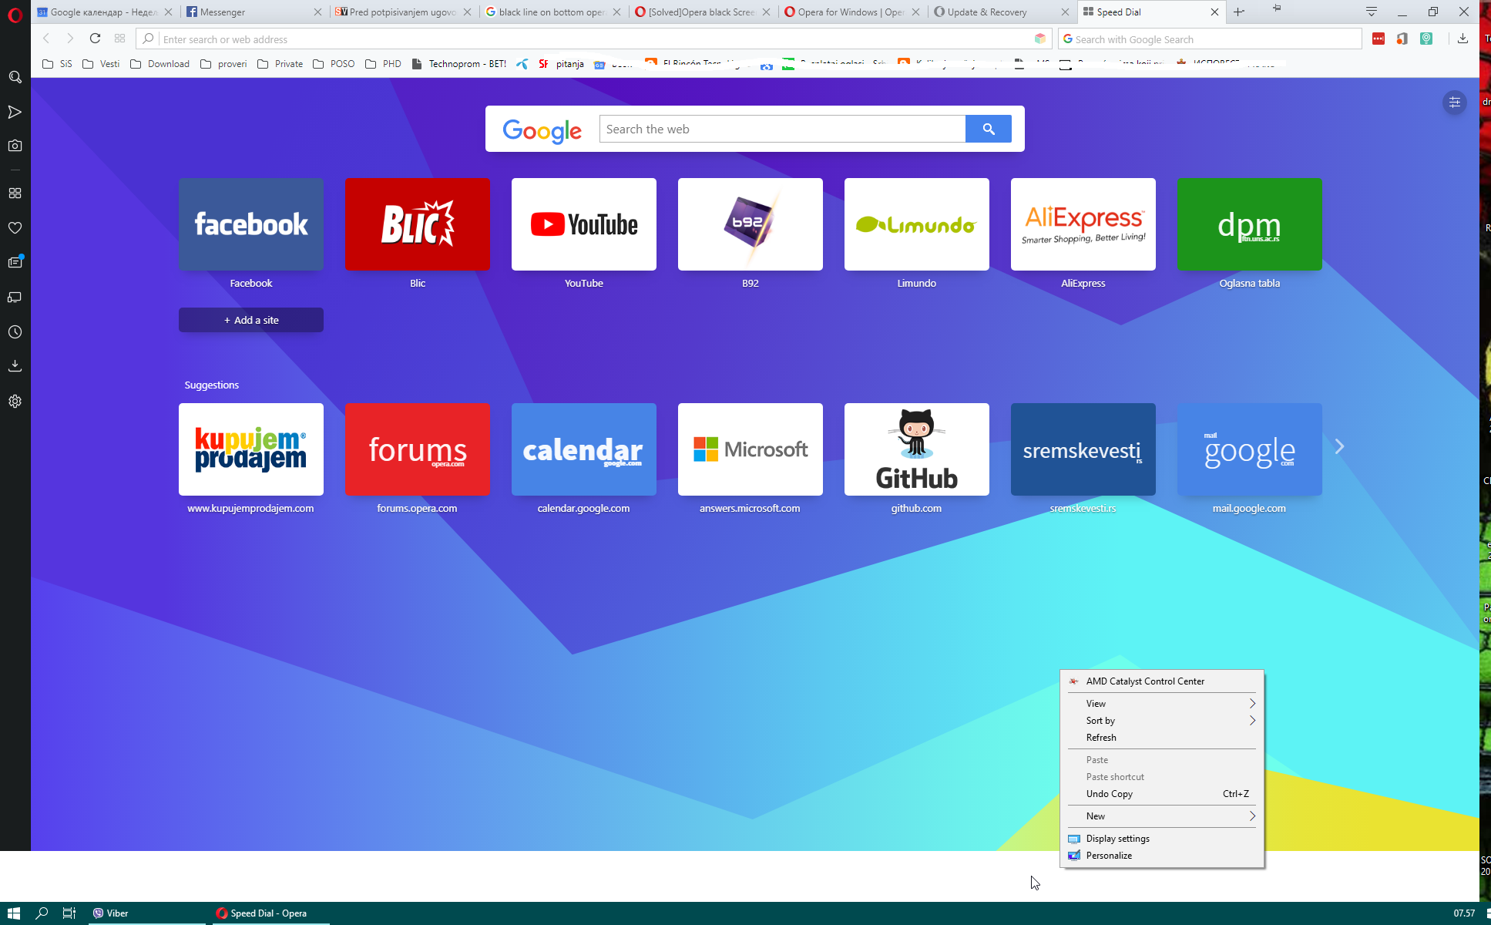The image size is (1491, 925).
Task: Open the speed dial grid icon in sidebar
Action: click(15, 193)
